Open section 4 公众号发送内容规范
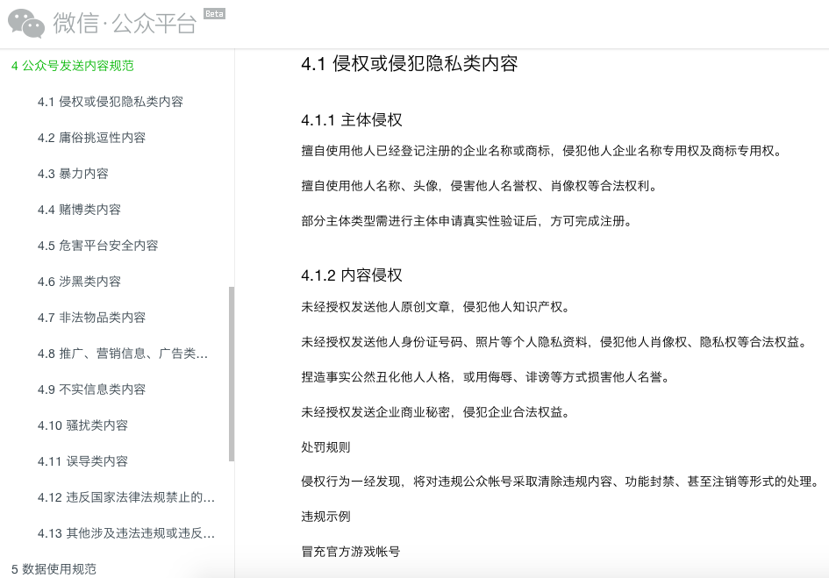 (73, 66)
